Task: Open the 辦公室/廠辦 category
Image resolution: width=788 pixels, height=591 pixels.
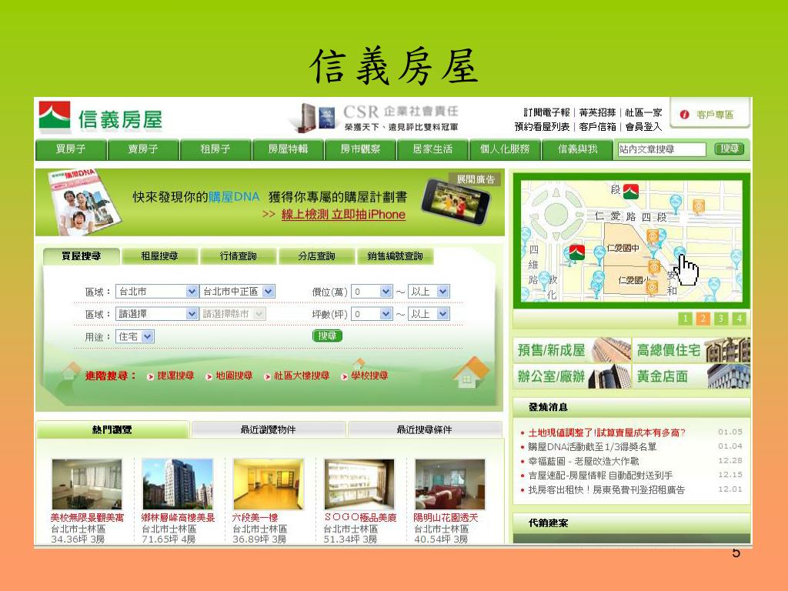Action: [x=572, y=376]
